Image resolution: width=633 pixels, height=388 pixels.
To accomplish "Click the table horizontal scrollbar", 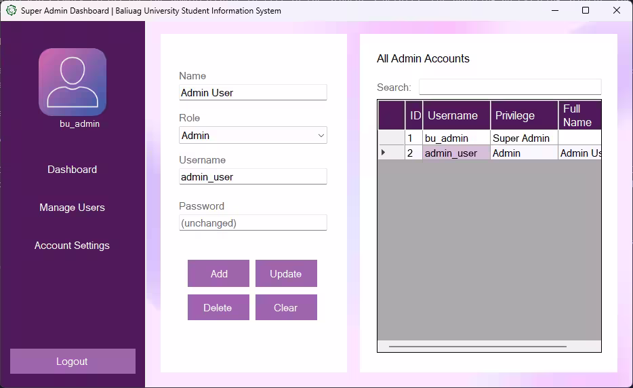I will (x=478, y=347).
